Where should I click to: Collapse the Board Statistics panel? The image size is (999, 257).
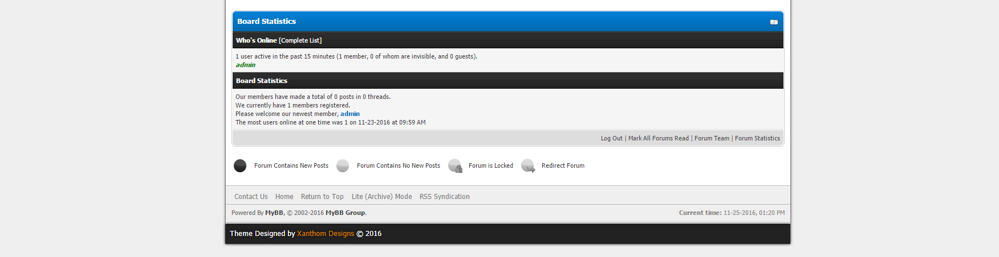[x=774, y=22]
